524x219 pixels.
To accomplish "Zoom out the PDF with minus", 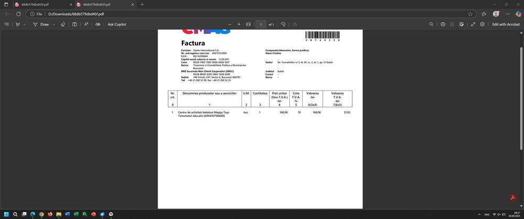I will coord(230,25).
